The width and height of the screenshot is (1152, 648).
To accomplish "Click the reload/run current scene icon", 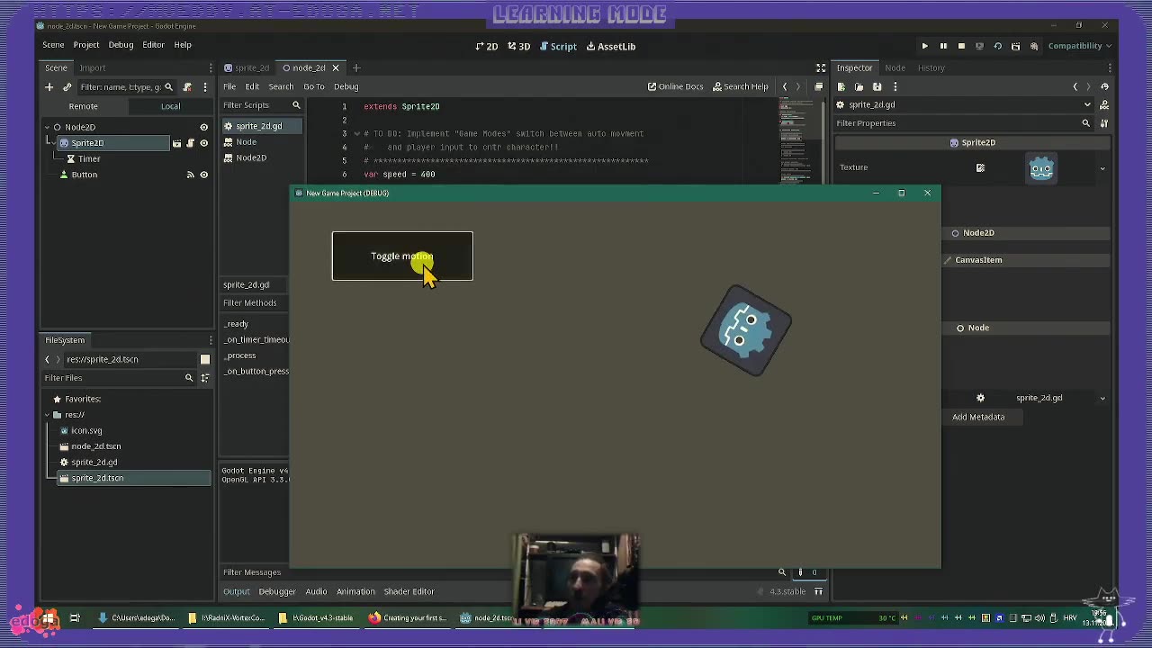I will 997,46.
